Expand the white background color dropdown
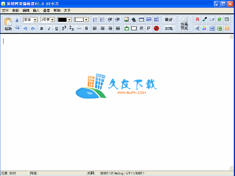Screen dimensions: 235x176 pos(86,20)
